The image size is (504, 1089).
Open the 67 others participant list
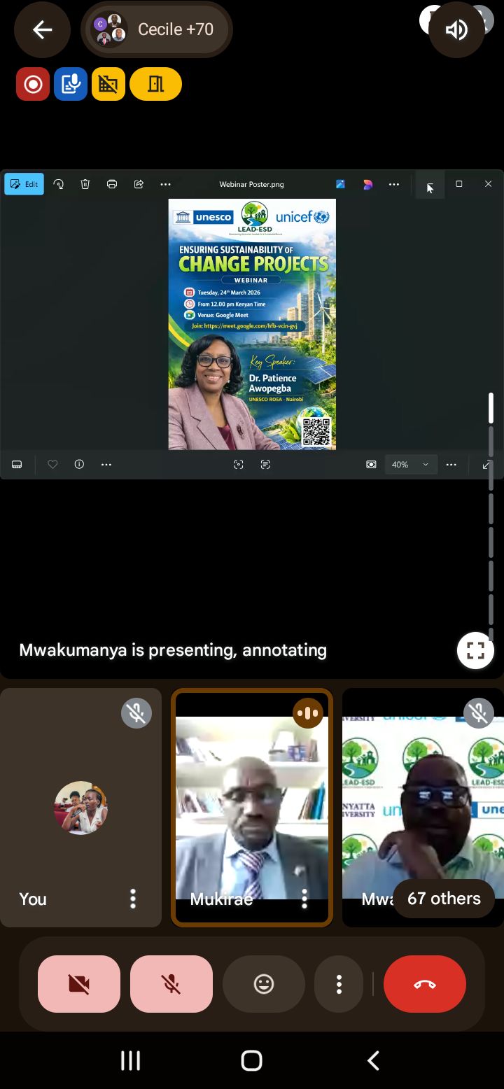pos(444,899)
